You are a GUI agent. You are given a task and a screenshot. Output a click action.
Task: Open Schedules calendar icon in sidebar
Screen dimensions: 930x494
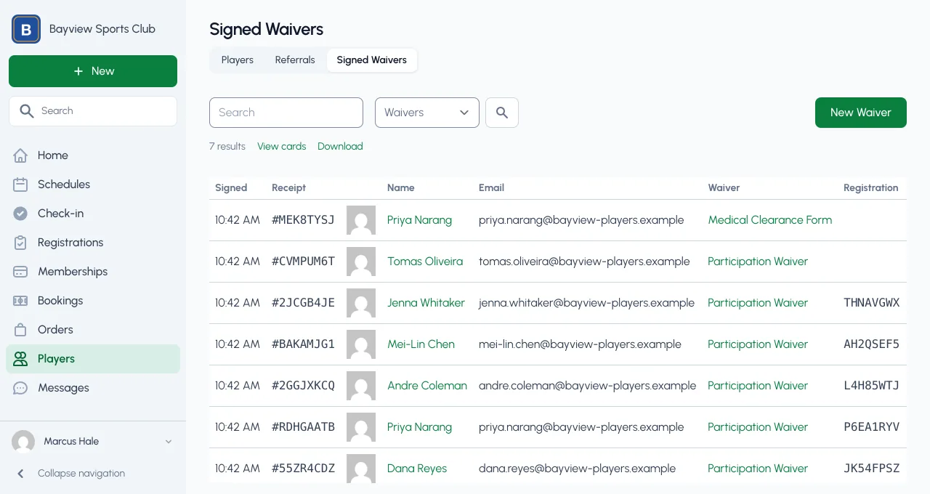coord(20,185)
